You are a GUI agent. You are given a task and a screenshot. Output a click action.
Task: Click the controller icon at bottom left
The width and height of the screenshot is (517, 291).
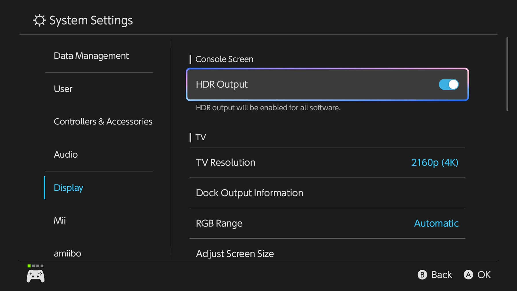[x=36, y=276]
